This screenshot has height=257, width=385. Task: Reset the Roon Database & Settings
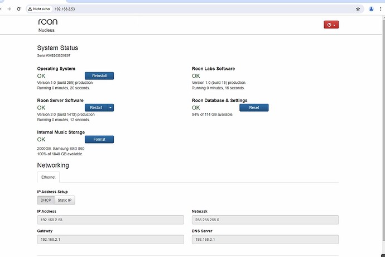(254, 107)
